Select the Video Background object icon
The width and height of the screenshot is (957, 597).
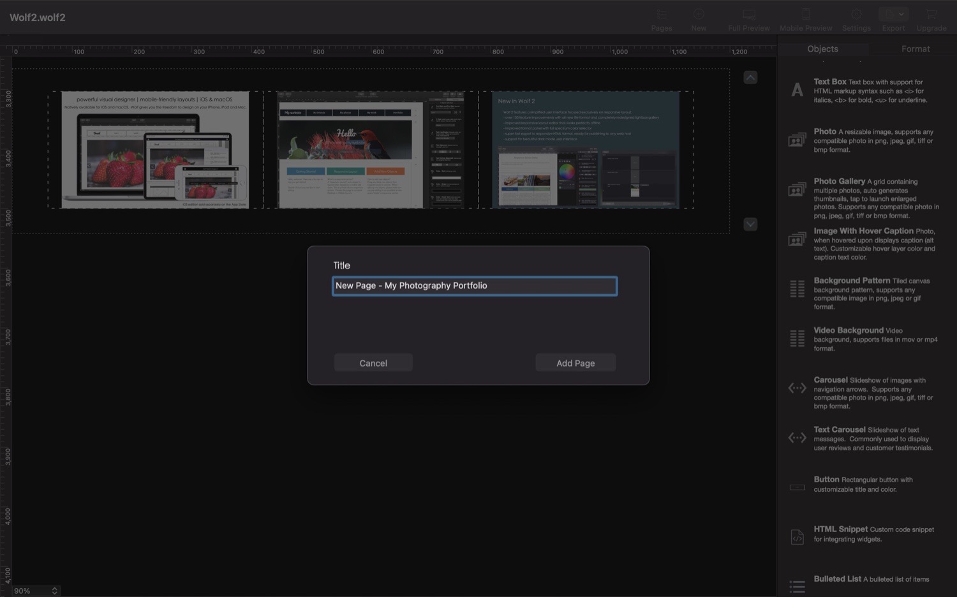pos(797,339)
